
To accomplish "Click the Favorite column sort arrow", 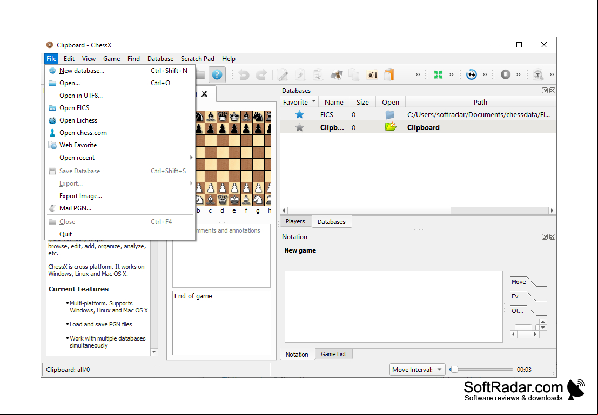I will pyautogui.click(x=313, y=101).
